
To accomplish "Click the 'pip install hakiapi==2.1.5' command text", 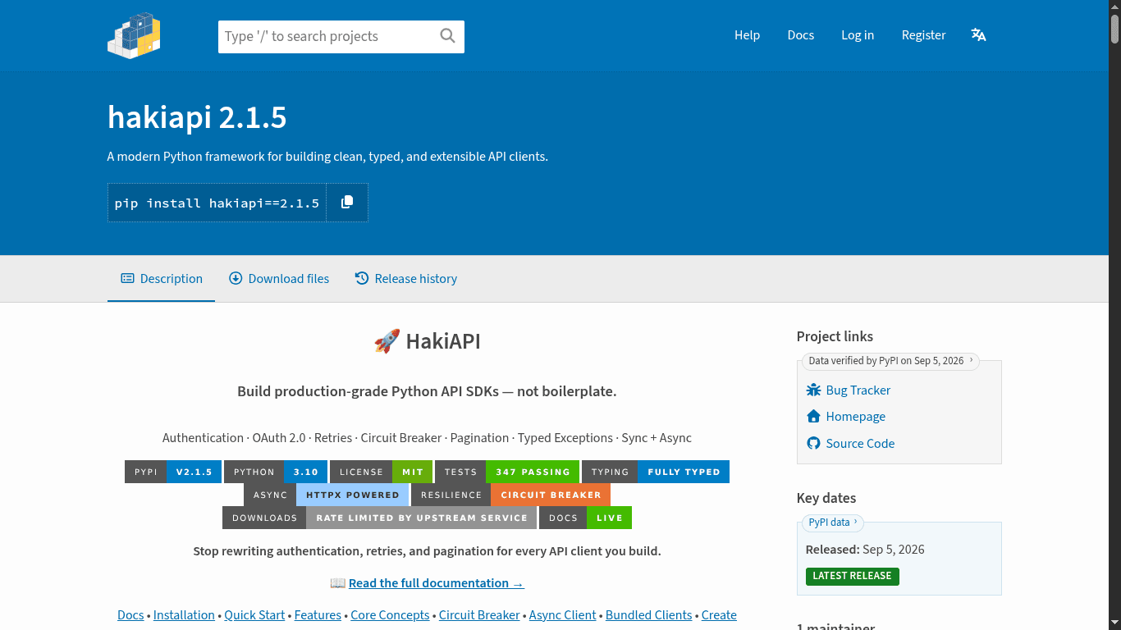I will [x=217, y=203].
